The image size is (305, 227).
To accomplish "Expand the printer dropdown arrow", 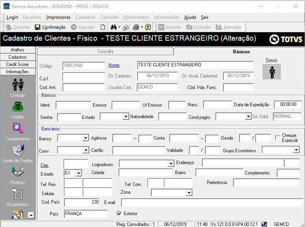I will coord(142,27).
